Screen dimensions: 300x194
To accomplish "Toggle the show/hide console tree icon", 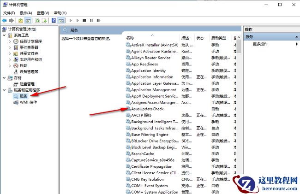I will [28, 20].
